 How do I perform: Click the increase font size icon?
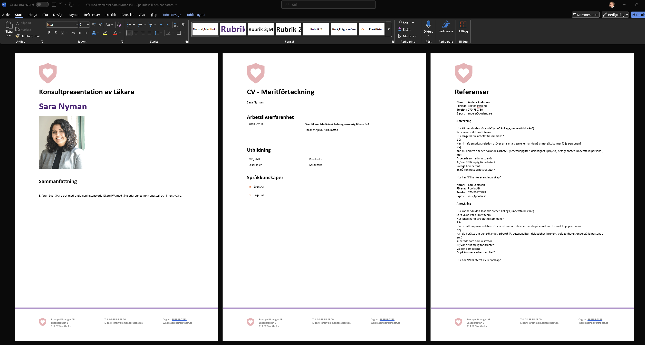[x=93, y=25]
